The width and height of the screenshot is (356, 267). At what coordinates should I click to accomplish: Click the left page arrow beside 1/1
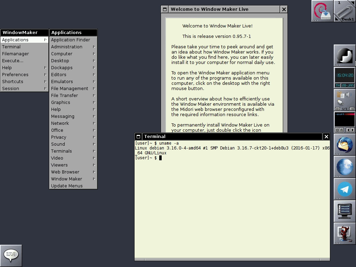[338, 109]
